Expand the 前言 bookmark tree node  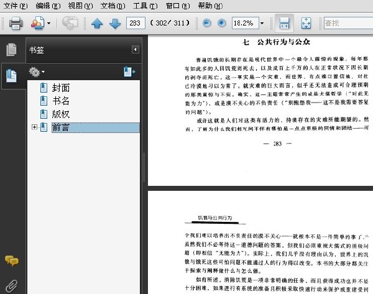pyautogui.click(x=34, y=127)
